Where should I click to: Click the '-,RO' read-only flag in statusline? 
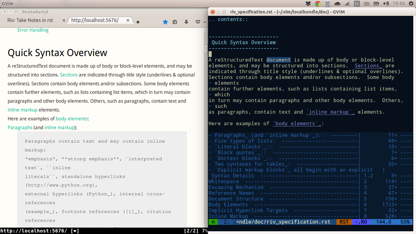point(361,222)
